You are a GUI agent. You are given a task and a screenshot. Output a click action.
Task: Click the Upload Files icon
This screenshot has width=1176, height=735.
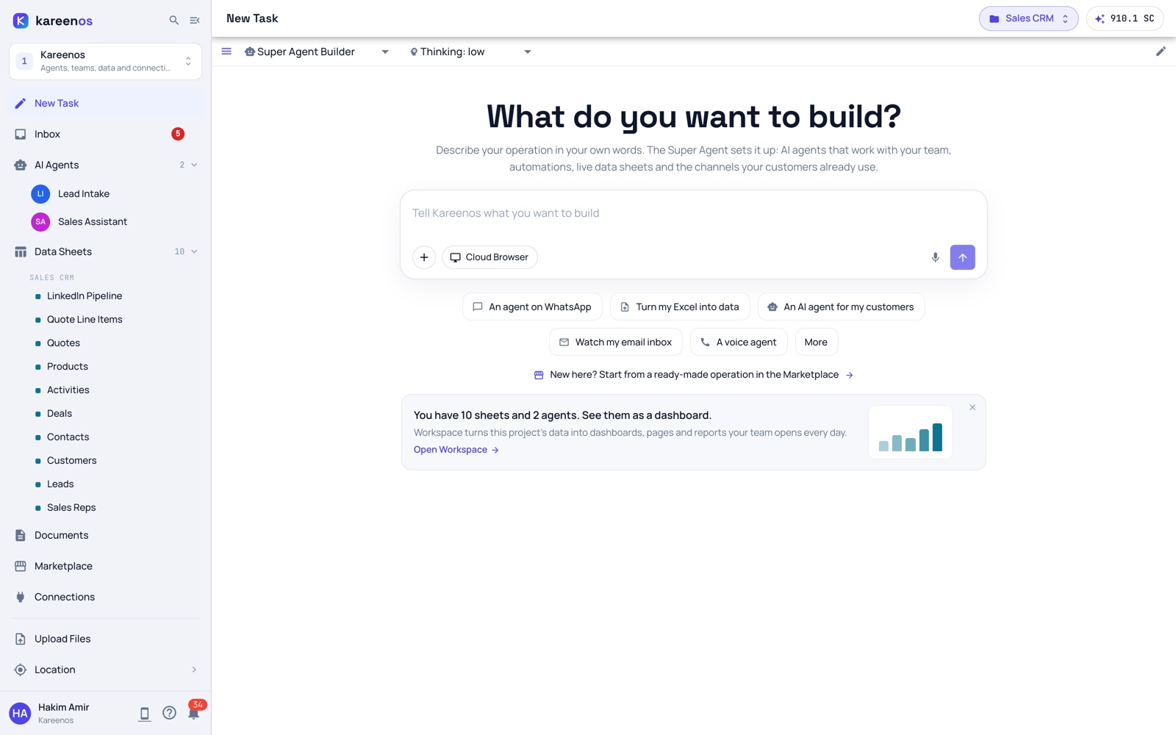[x=21, y=639]
